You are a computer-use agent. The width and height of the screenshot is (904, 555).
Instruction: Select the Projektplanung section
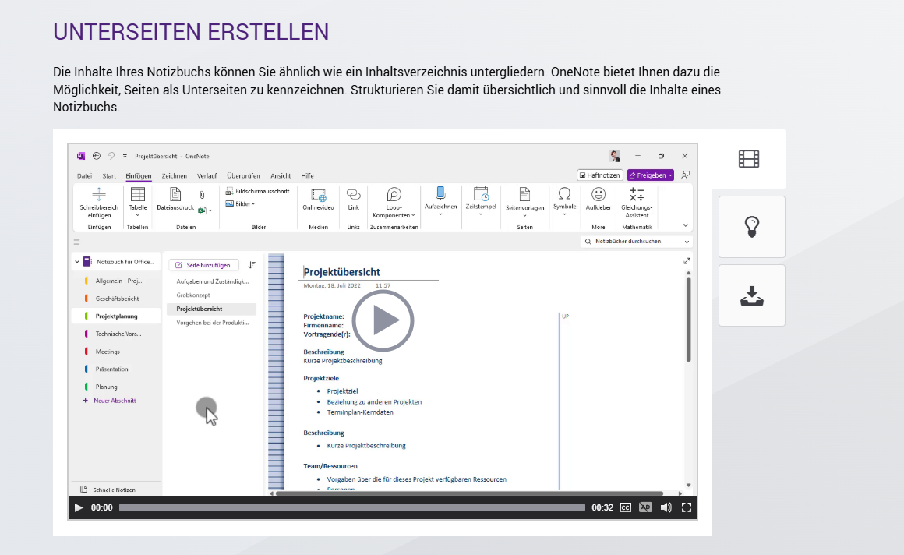click(116, 316)
